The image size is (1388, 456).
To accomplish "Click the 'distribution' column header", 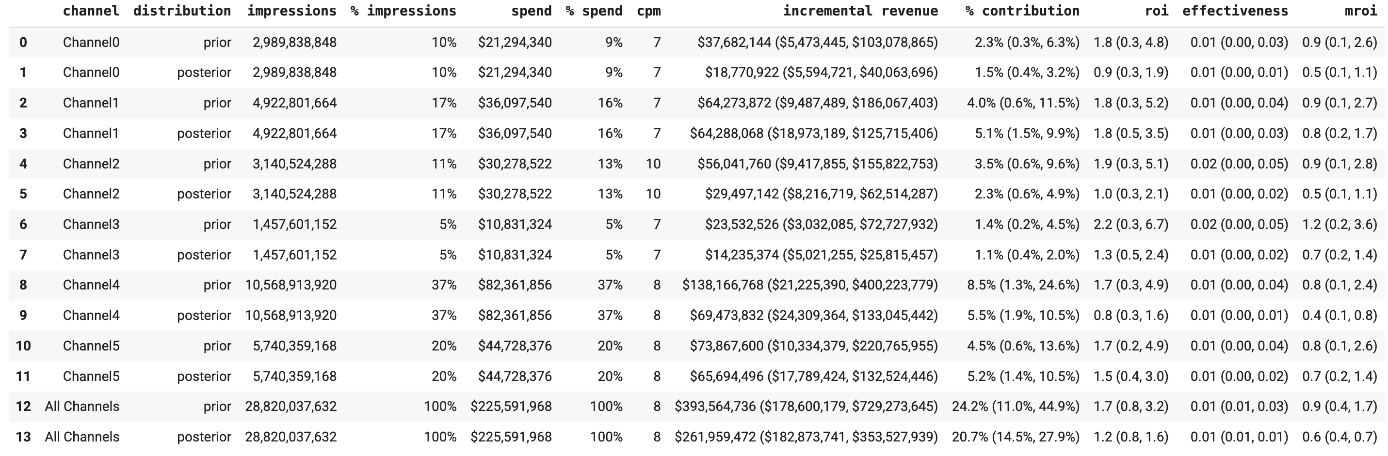I will tap(181, 11).
